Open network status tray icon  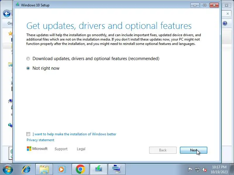coord(197,169)
